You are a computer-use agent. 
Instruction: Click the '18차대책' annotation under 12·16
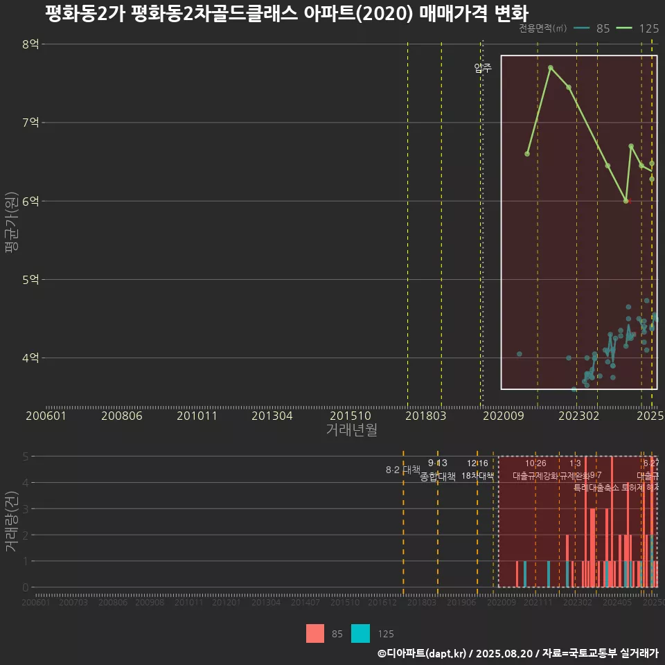coord(477,476)
